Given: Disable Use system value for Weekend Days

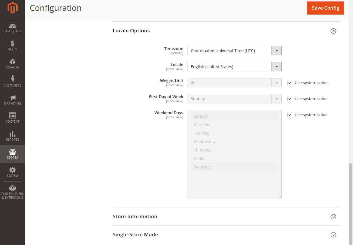Looking at the screenshot, I should (x=290, y=115).
